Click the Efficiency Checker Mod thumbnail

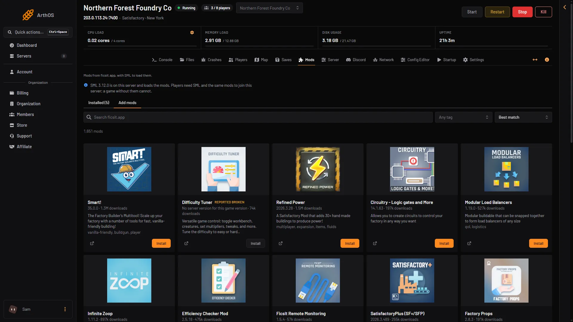pos(224,281)
